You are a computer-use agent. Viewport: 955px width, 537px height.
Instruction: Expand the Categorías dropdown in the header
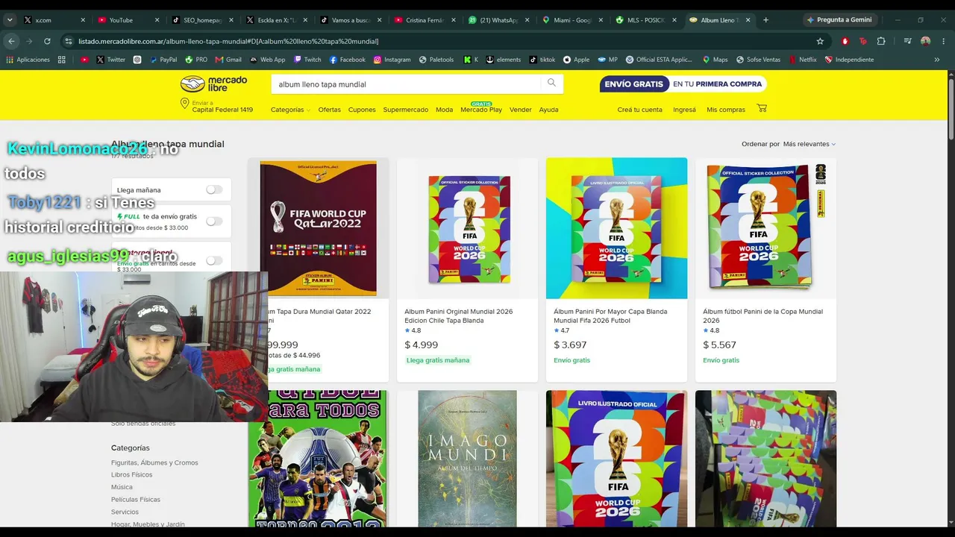(x=290, y=110)
